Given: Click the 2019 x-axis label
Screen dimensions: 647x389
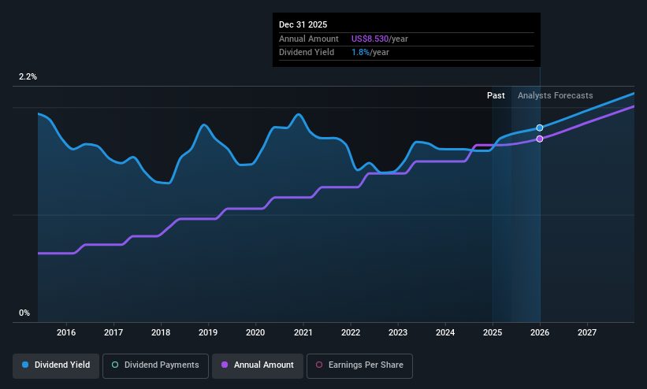Looking at the screenshot, I should [208, 332].
